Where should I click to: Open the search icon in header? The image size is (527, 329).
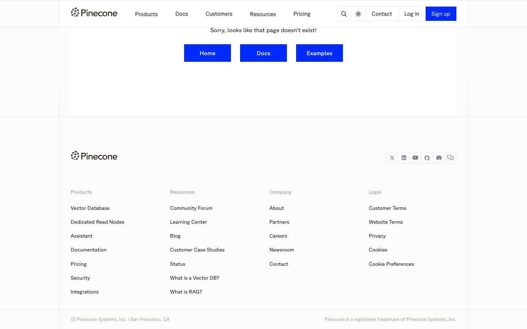click(x=344, y=14)
